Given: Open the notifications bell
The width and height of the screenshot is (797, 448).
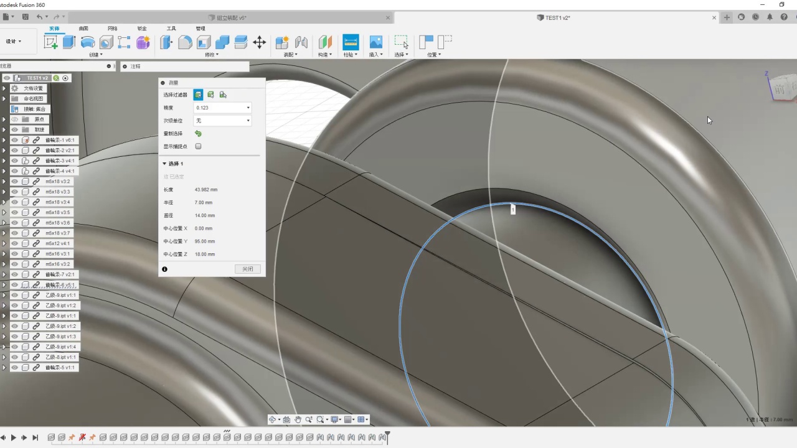Looking at the screenshot, I should [770, 17].
